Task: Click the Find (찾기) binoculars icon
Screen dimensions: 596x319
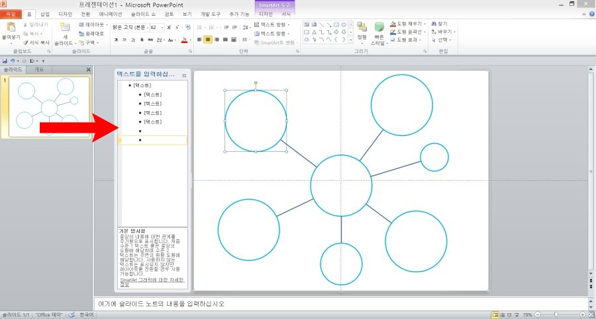Action: tap(434, 24)
